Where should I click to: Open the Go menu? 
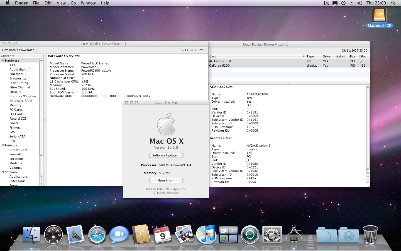(x=73, y=3)
